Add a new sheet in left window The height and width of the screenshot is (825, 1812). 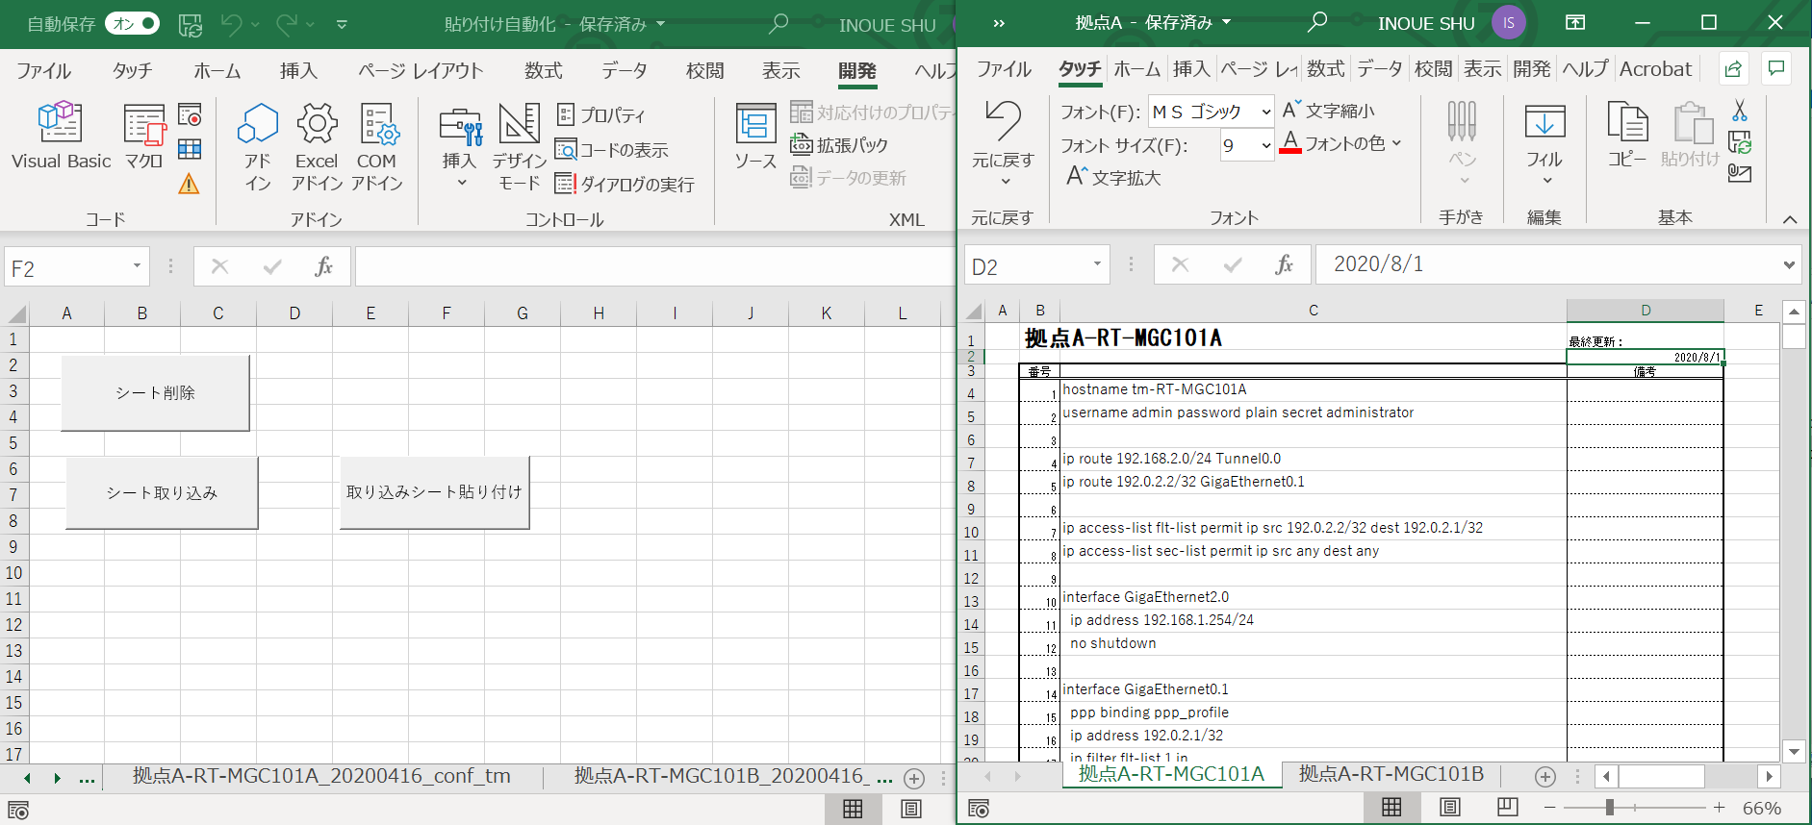coord(915,778)
